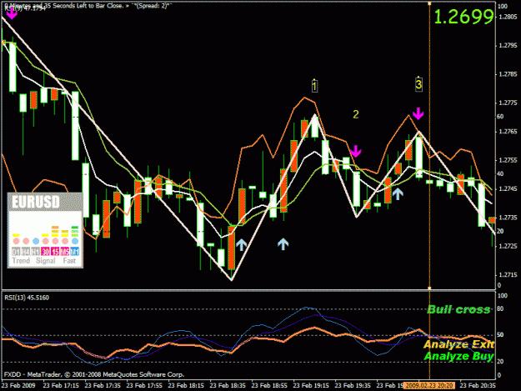
Task: Click the orange vertical line on the chart
Action: tap(429, 146)
